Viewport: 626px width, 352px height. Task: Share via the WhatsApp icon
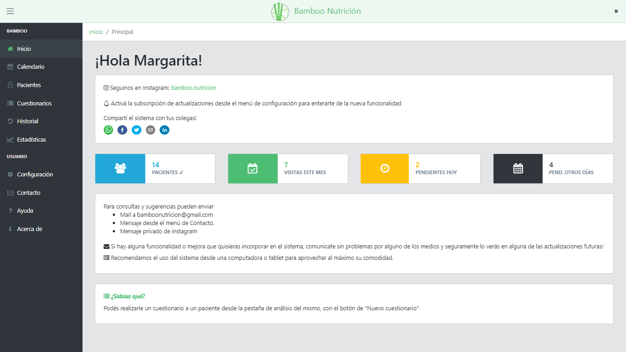tap(108, 130)
